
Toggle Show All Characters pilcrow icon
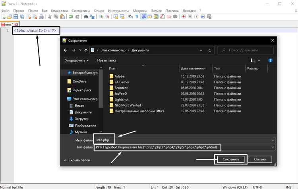pos(137,17)
